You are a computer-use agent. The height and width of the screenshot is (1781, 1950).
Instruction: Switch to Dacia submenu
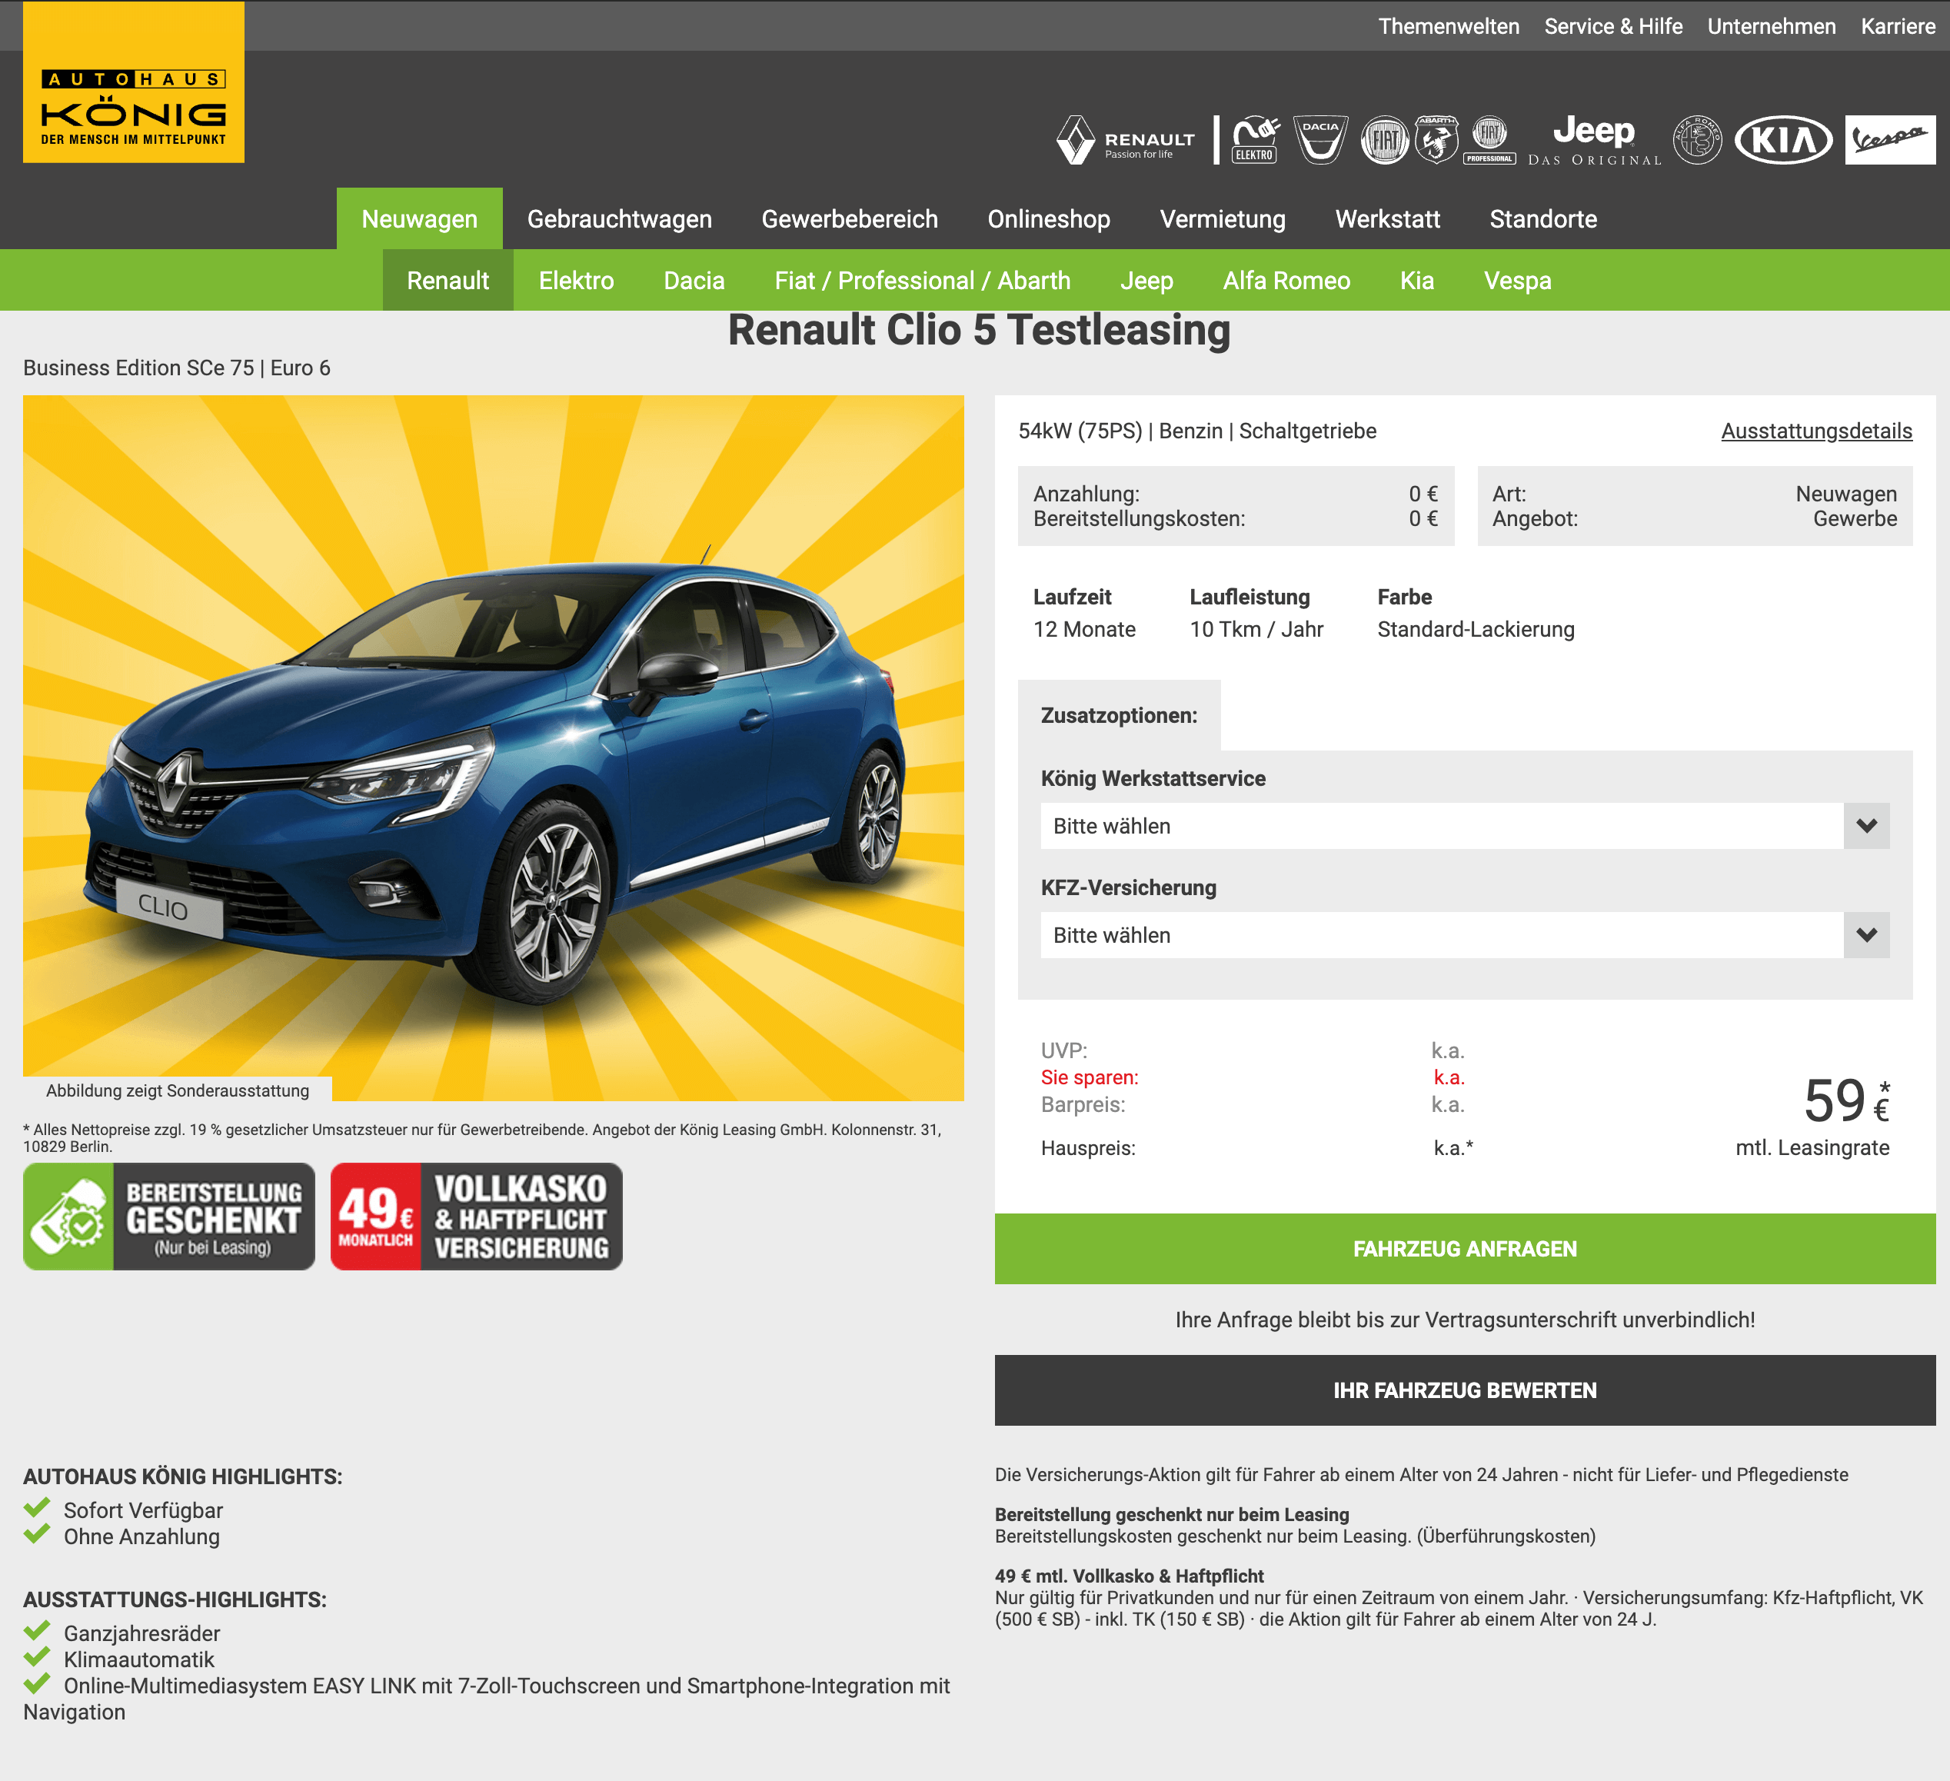pos(694,281)
